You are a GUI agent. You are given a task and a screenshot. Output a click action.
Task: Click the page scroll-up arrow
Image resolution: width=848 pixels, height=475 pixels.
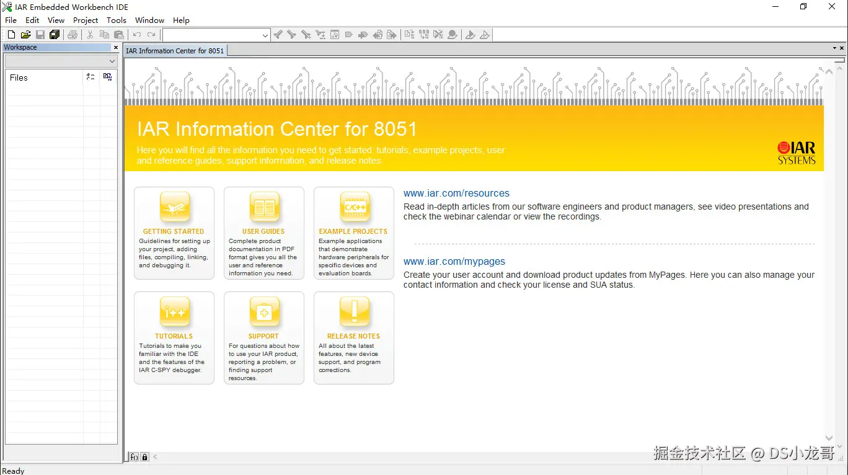pos(829,72)
